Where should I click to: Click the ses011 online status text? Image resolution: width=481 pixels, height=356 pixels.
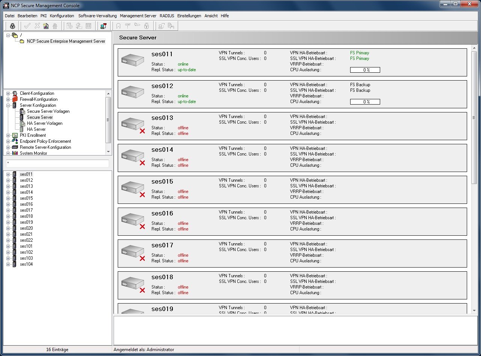(183, 64)
